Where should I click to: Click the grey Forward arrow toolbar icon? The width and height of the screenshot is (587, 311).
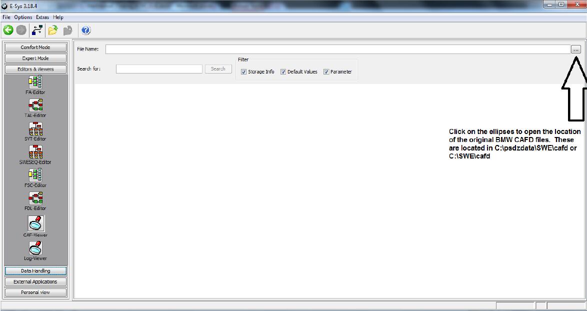point(21,30)
